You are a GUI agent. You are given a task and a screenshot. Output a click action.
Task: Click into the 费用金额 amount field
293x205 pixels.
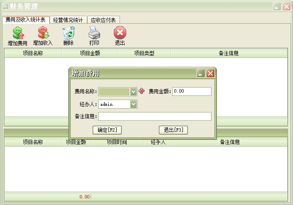(192, 91)
